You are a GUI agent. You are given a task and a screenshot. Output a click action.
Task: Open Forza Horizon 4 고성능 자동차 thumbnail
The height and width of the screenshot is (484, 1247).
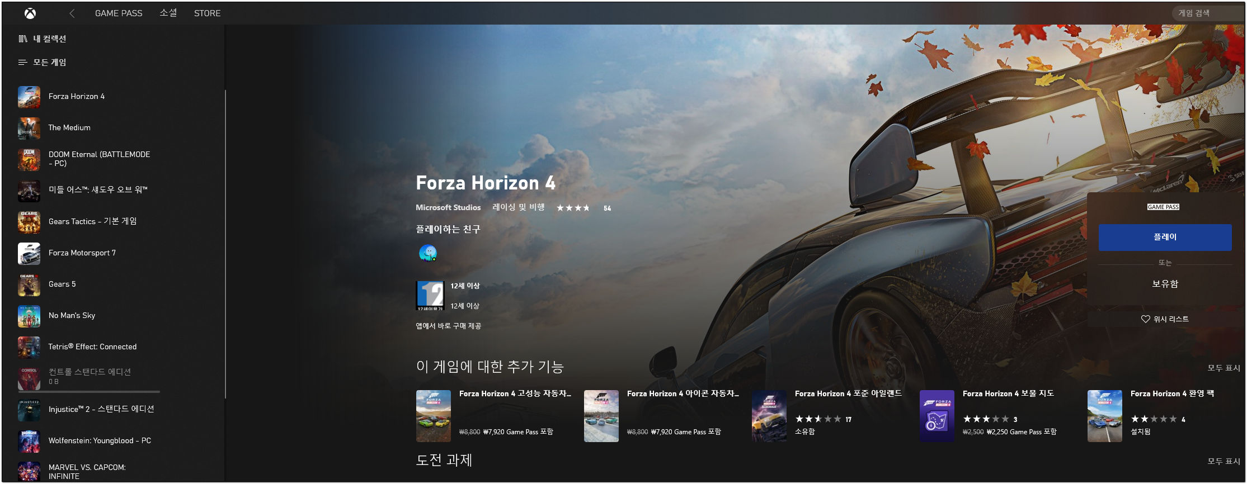[x=434, y=416]
